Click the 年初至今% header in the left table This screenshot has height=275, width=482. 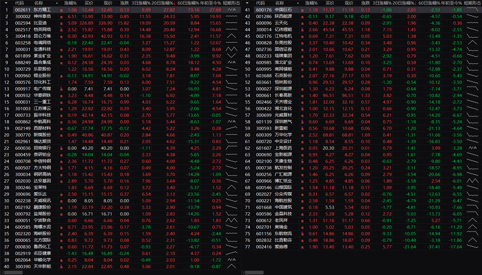point(210,3)
